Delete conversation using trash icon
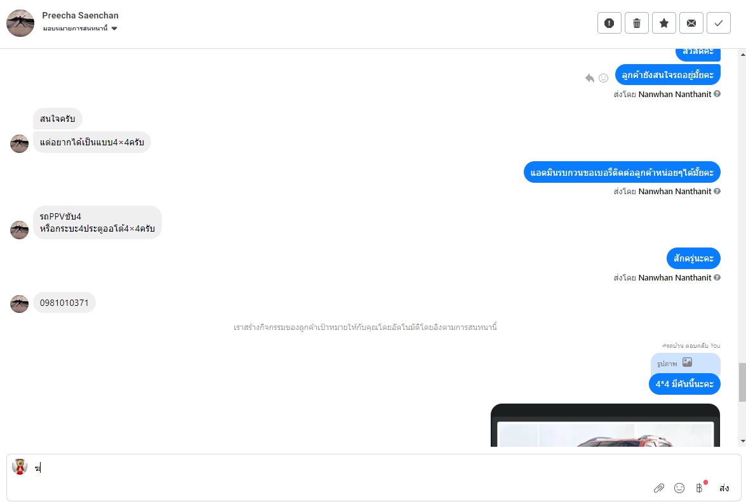746x502 pixels. (637, 23)
